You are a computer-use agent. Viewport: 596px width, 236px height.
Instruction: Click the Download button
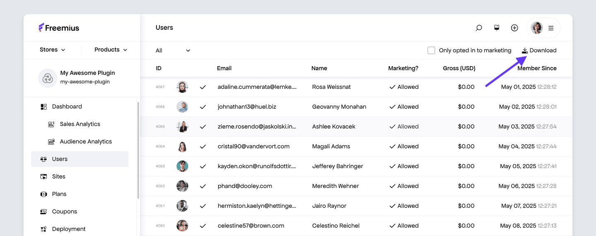(539, 50)
